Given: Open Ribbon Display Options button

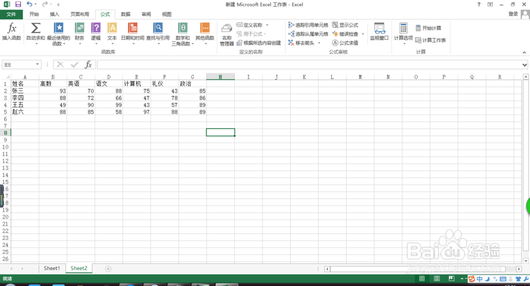Looking at the screenshot, I should [x=490, y=4].
